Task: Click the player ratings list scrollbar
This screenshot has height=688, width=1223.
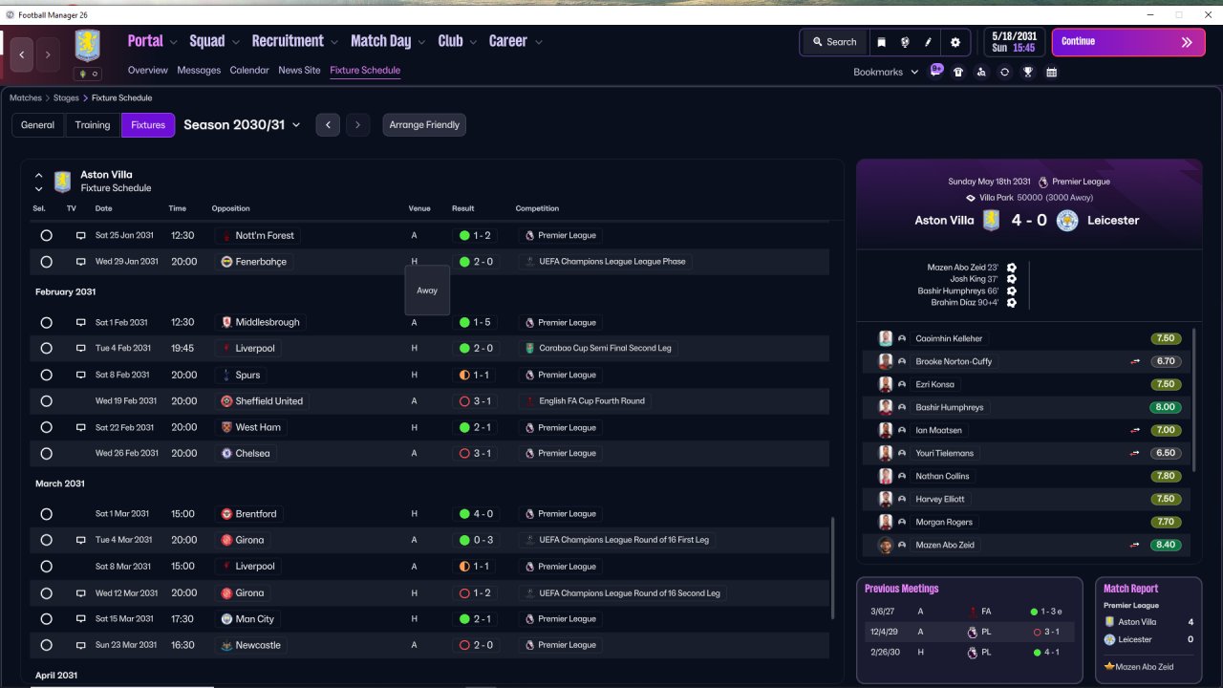Action: [1193, 399]
